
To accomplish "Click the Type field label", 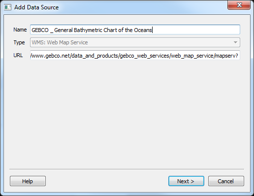I will click(x=19, y=43).
